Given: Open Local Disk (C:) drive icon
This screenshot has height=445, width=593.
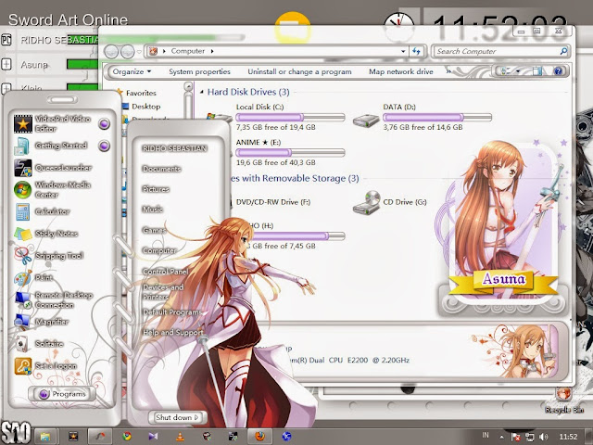Looking at the screenshot, I should [220, 118].
